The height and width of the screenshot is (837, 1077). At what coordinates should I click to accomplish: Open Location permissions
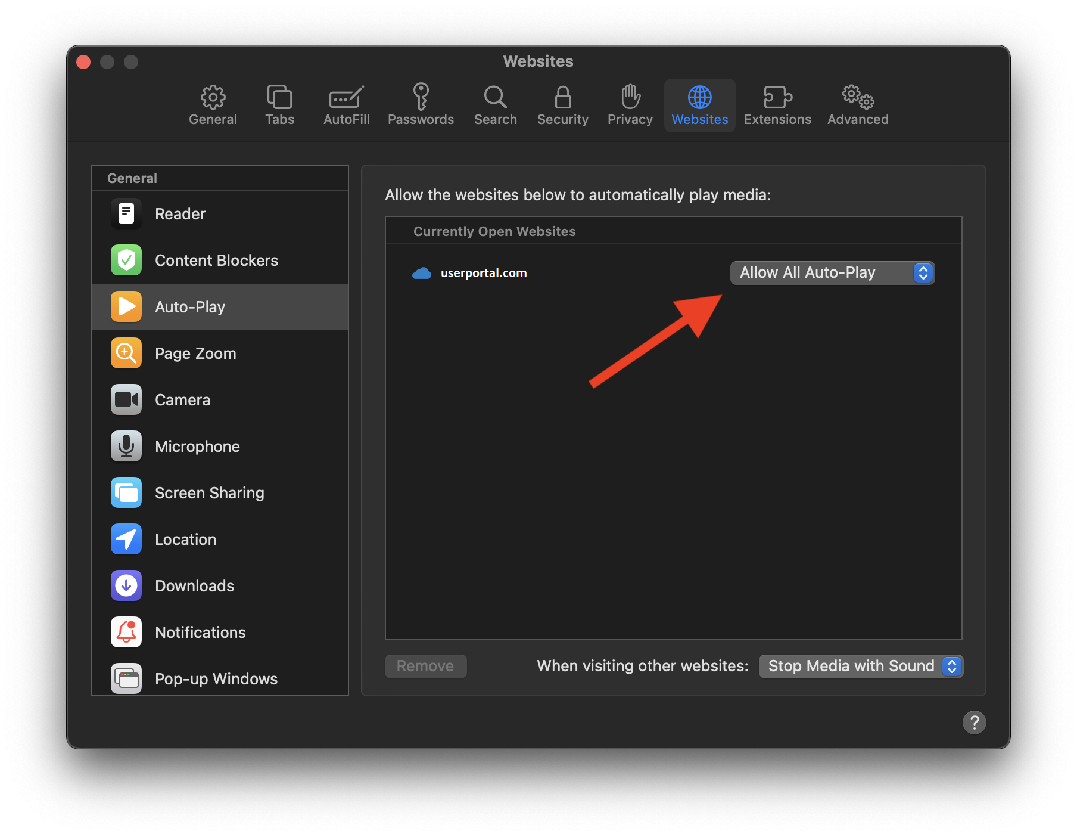[185, 540]
